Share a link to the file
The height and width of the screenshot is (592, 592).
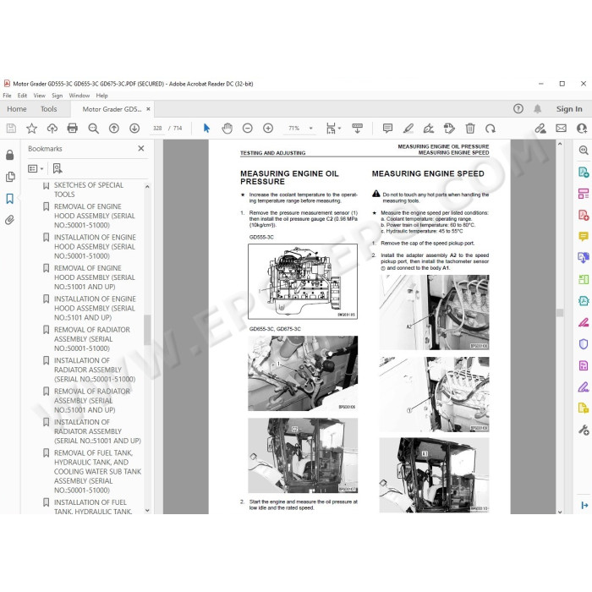pos(540,129)
